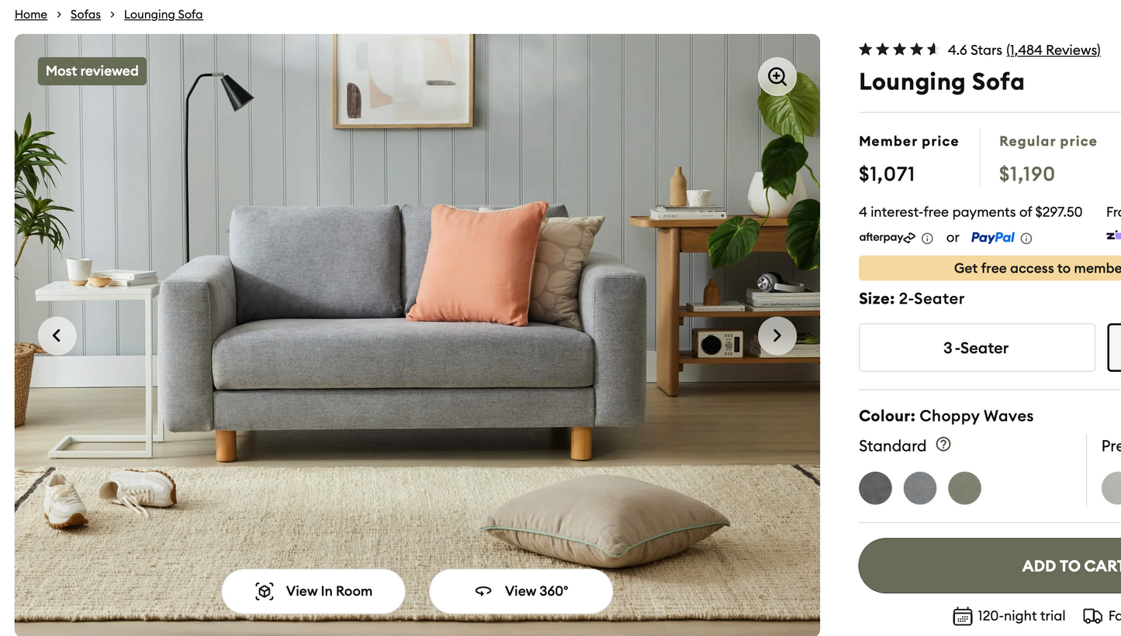Viewport: 1121px width, 636px height.
Task: Click the Afterpay info icon
Action: pos(927,239)
